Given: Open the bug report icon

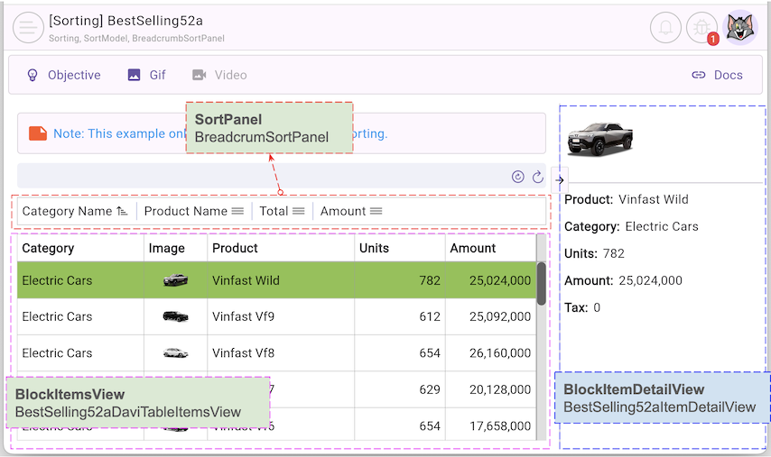Looking at the screenshot, I should pos(701,27).
